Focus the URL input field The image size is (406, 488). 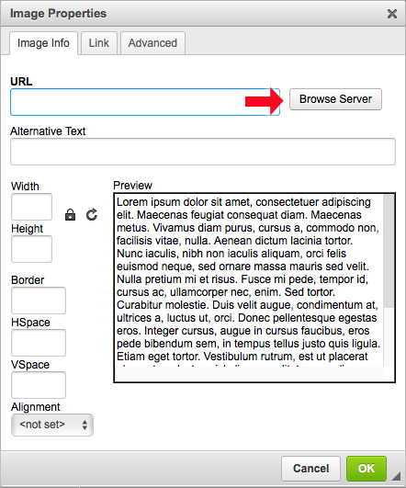tap(145, 102)
